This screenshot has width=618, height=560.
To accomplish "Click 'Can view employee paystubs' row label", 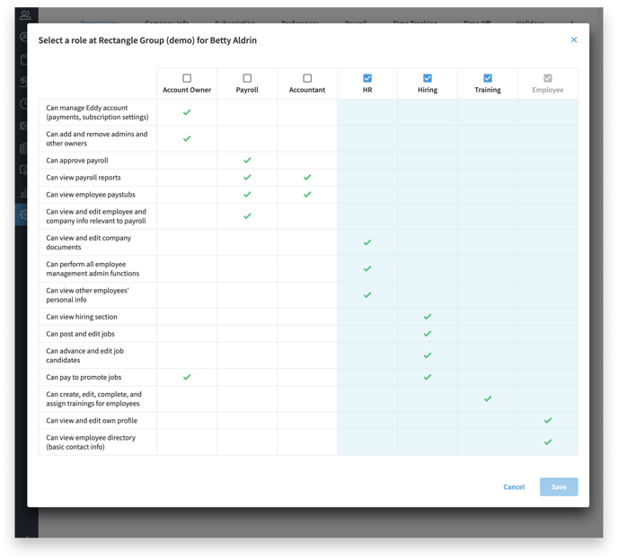I will [90, 194].
